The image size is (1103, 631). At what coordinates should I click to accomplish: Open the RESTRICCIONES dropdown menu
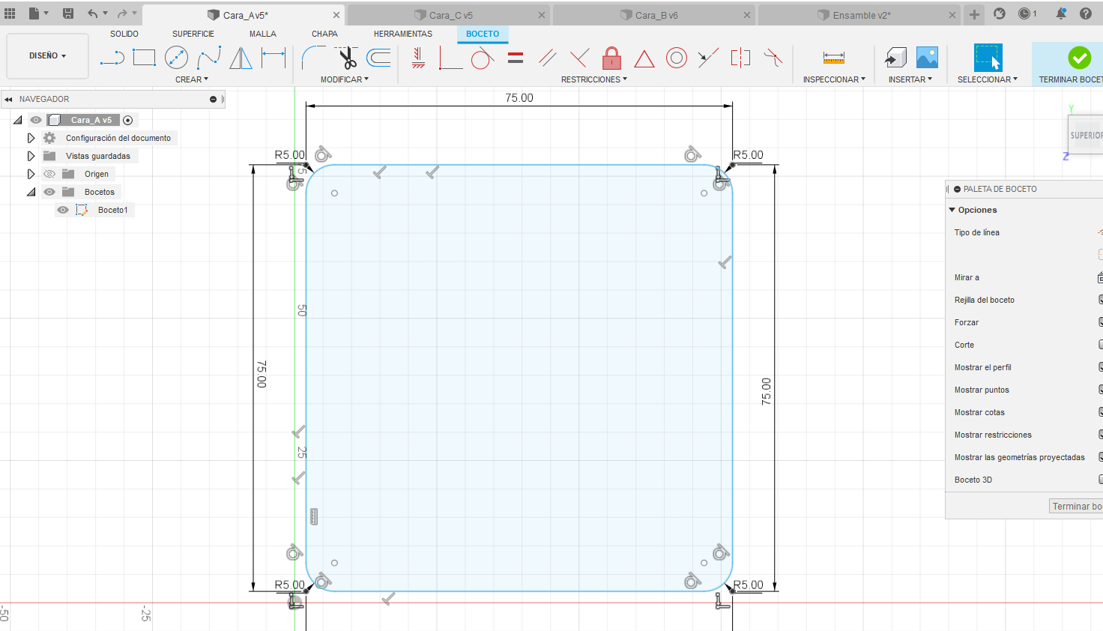594,79
